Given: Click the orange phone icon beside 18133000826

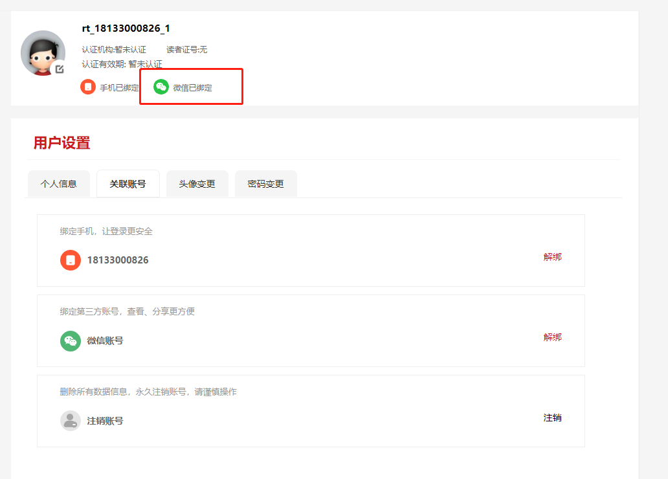Looking at the screenshot, I should point(71,260).
